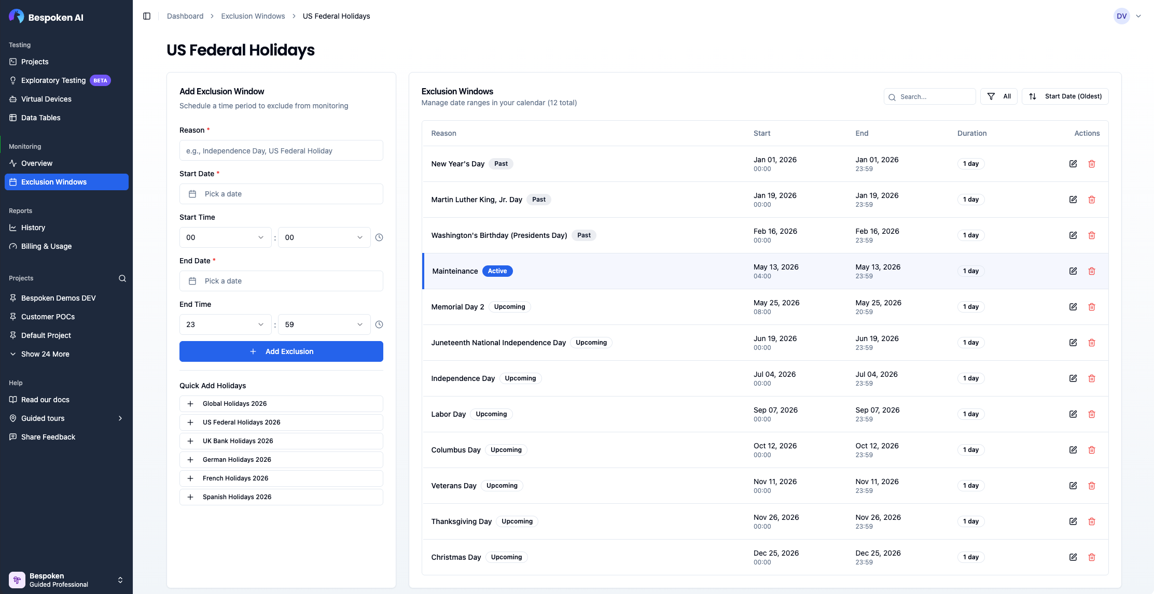This screenshot has height=594, width=1154.
Task: Open the End Time hour dropdown
Action: pos(225,324)
